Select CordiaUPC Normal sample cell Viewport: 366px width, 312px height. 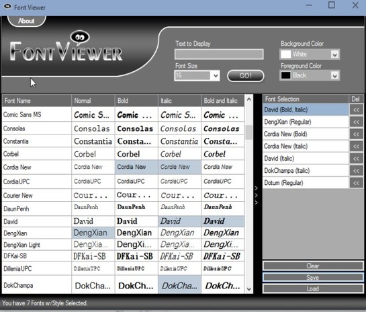[x=93, y=182]
